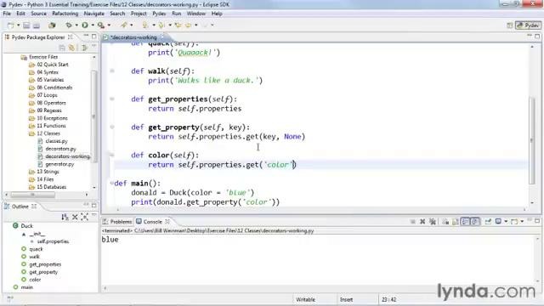Select the 11 Functions folder
The height and width of the screenshot is (306, 544).
coord(51,126)
